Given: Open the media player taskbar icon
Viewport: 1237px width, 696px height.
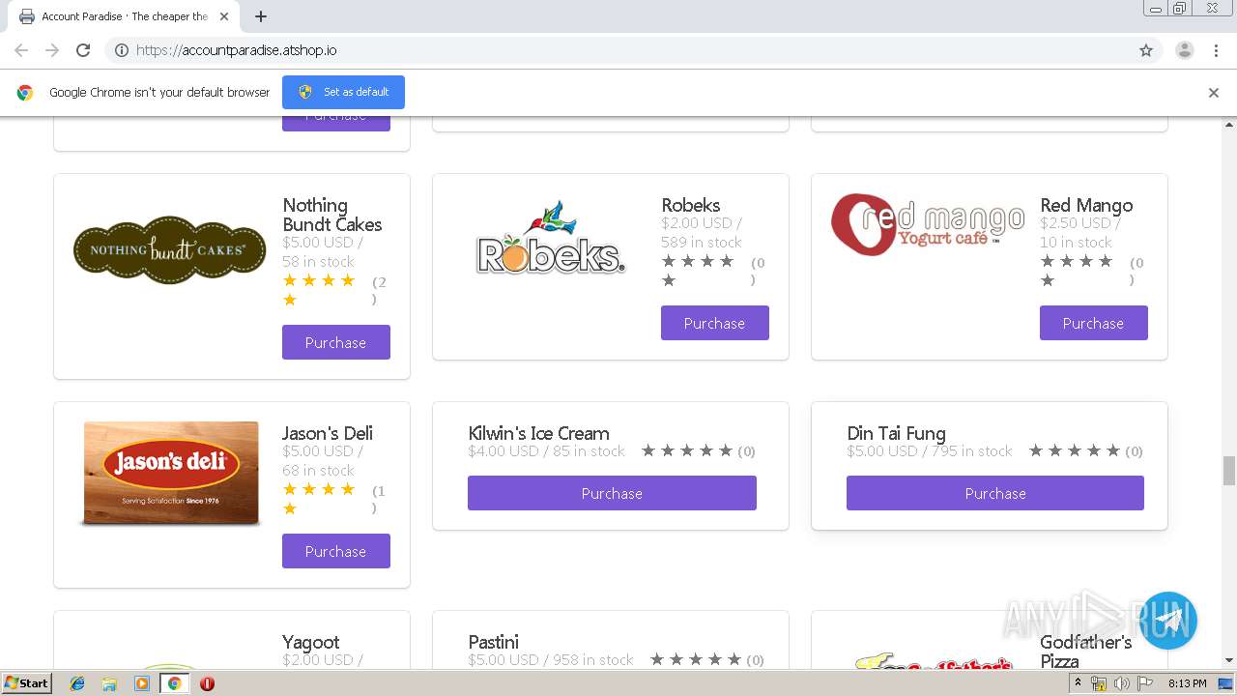Looking at the screenshot, I should coord(142,683).
